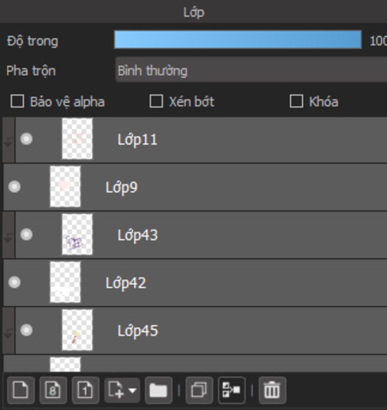Delete the selected layer
387x410 pixels.
click(272, 390)
